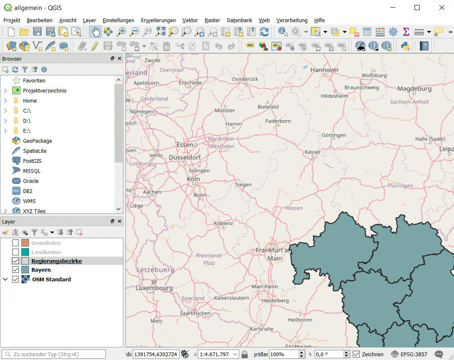Activate the Identify Features tool

(x=283, y=31)
